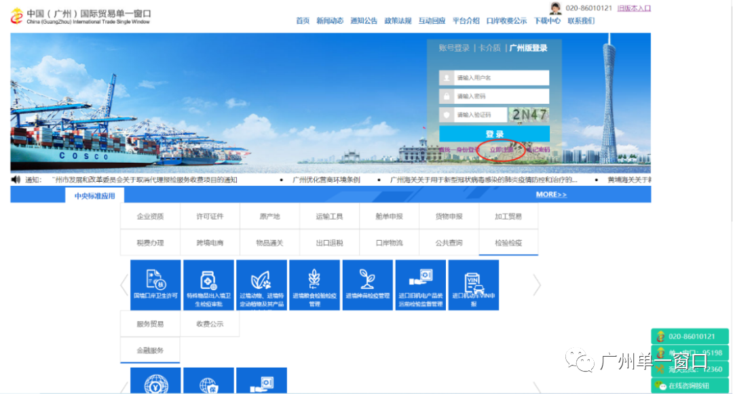The width and height of the screenshot is (733, 394).
Task: Click the captcha code input field
Action: (x=480, y=115)
